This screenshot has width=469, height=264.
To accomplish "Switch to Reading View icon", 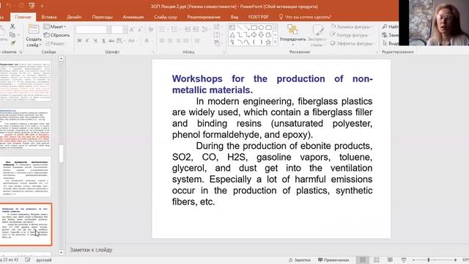I will pyautogui.click(x=390, y=260).
